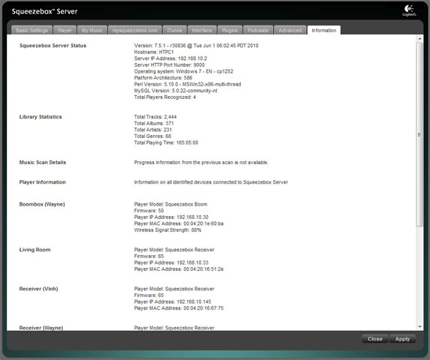Screen dimensions: 430x360
Task: Click the Server IP Address line
Action: coord(170,58)
